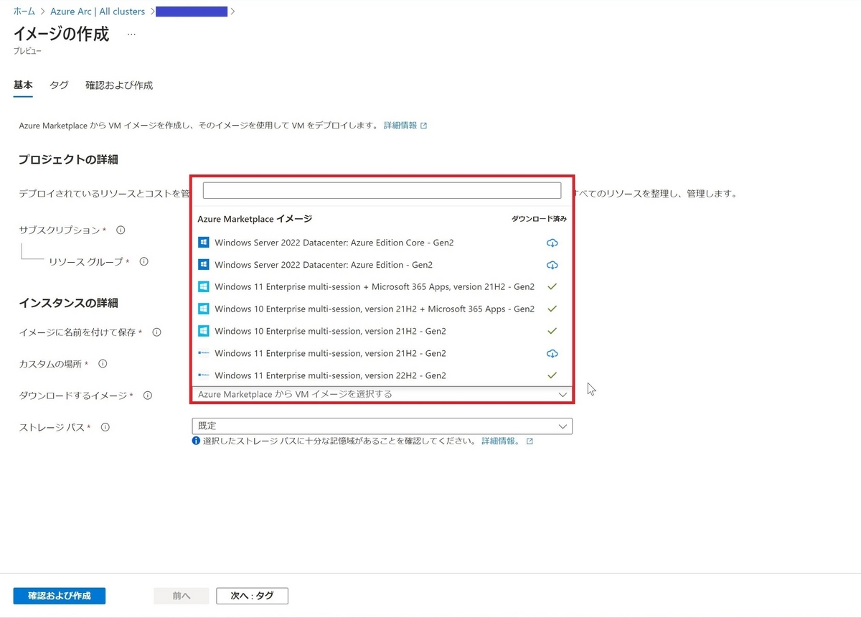Image resolution: width=861 pixels, height=618 pixels.
Task: Click the blue 確認および作成 button
Action: point(60,596)
